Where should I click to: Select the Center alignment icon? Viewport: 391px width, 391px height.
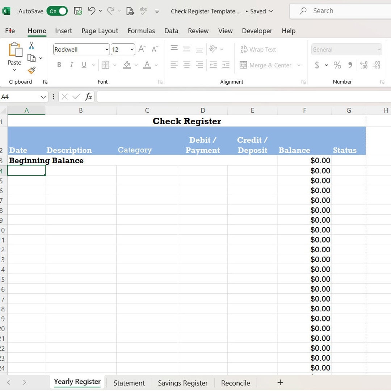coord(186,65)
